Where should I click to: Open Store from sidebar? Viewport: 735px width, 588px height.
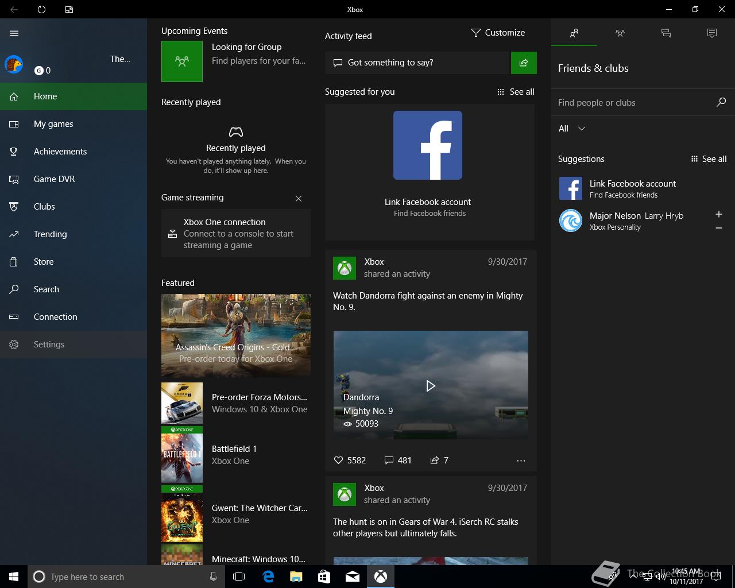[x=73, y=262]
